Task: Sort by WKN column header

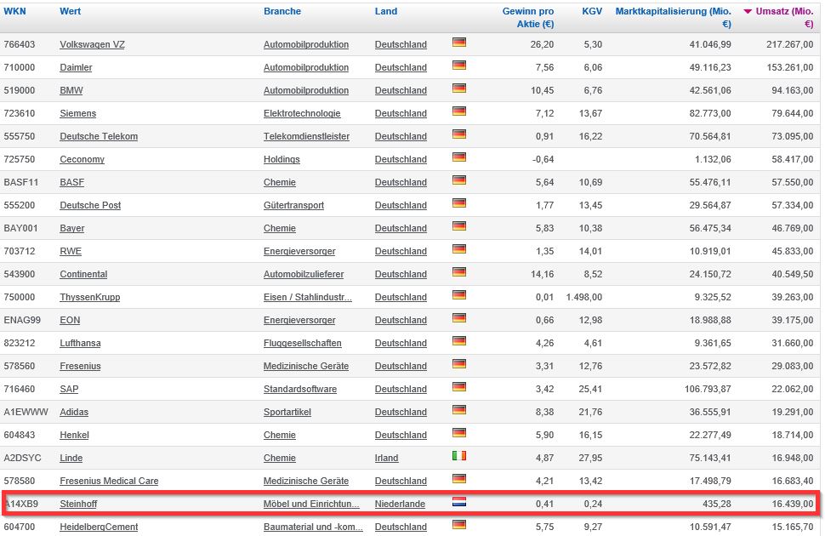Action: click(14, 11)
